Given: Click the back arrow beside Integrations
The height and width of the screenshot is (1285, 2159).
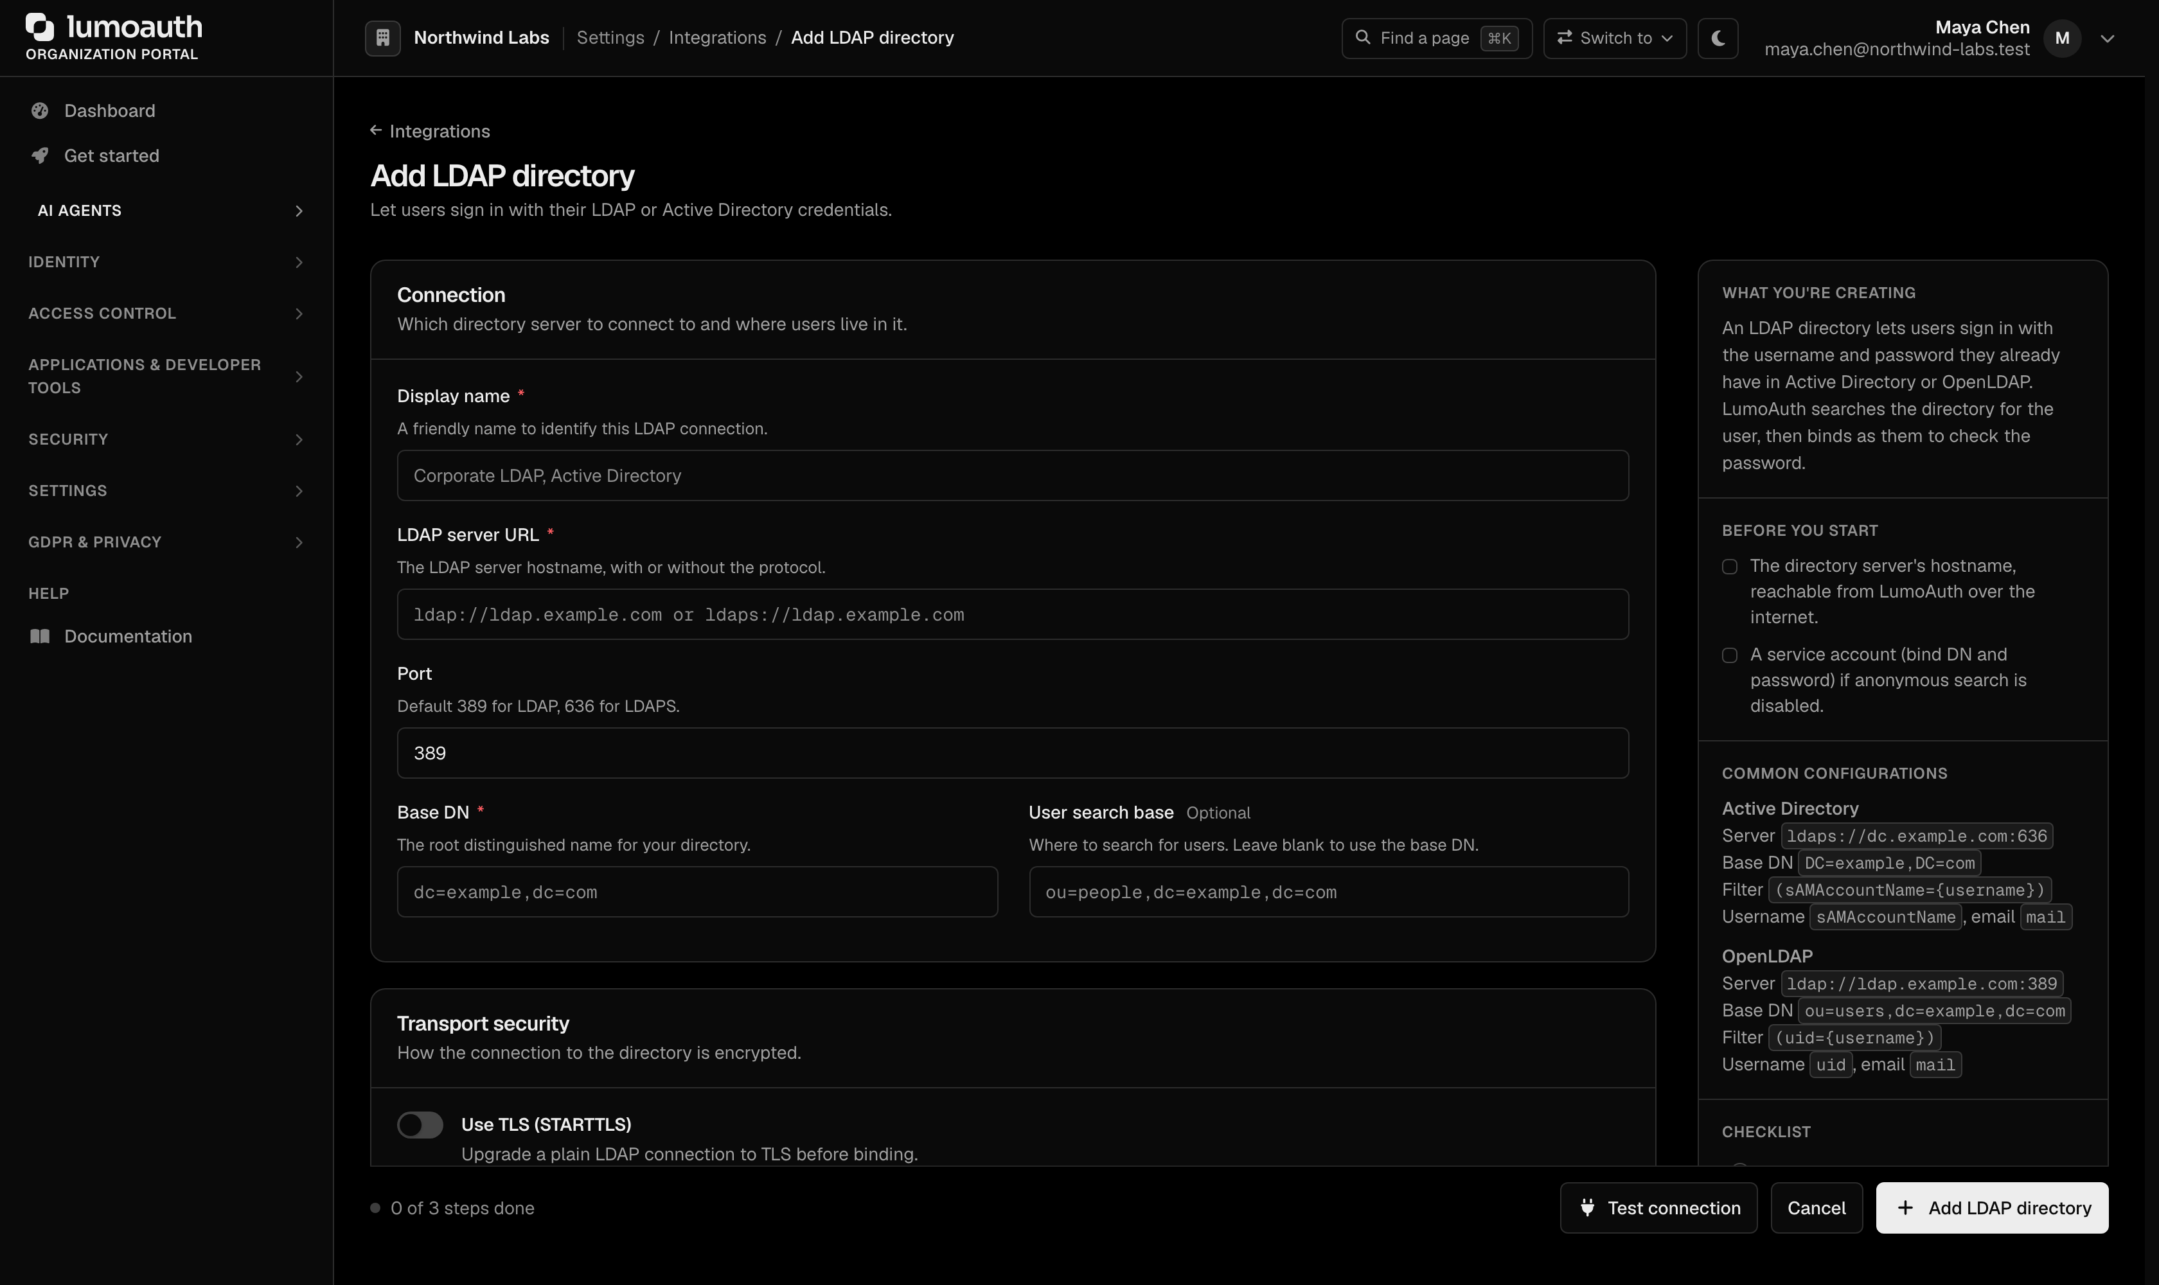Looking at the screenshot, I should (376, 131).
